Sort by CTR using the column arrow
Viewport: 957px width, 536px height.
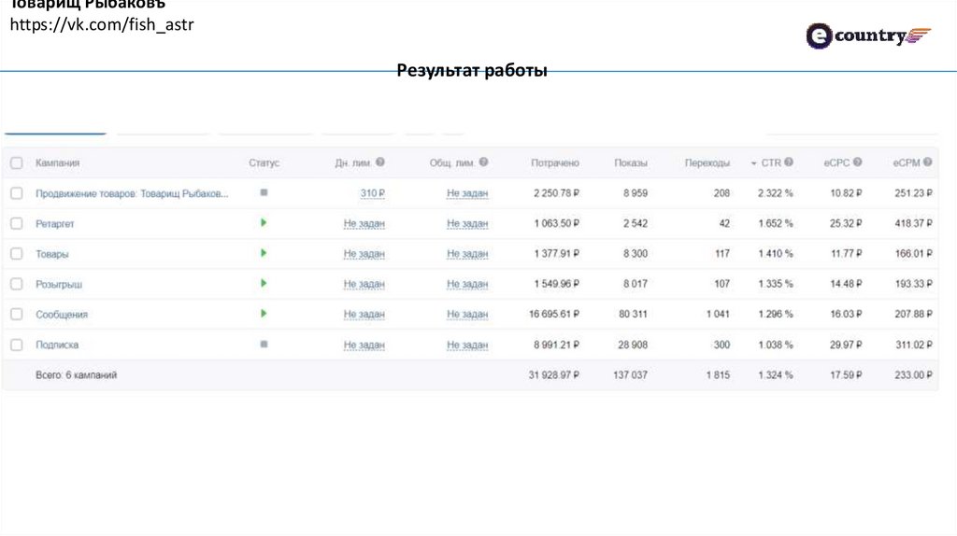click(x=754, y=163)
